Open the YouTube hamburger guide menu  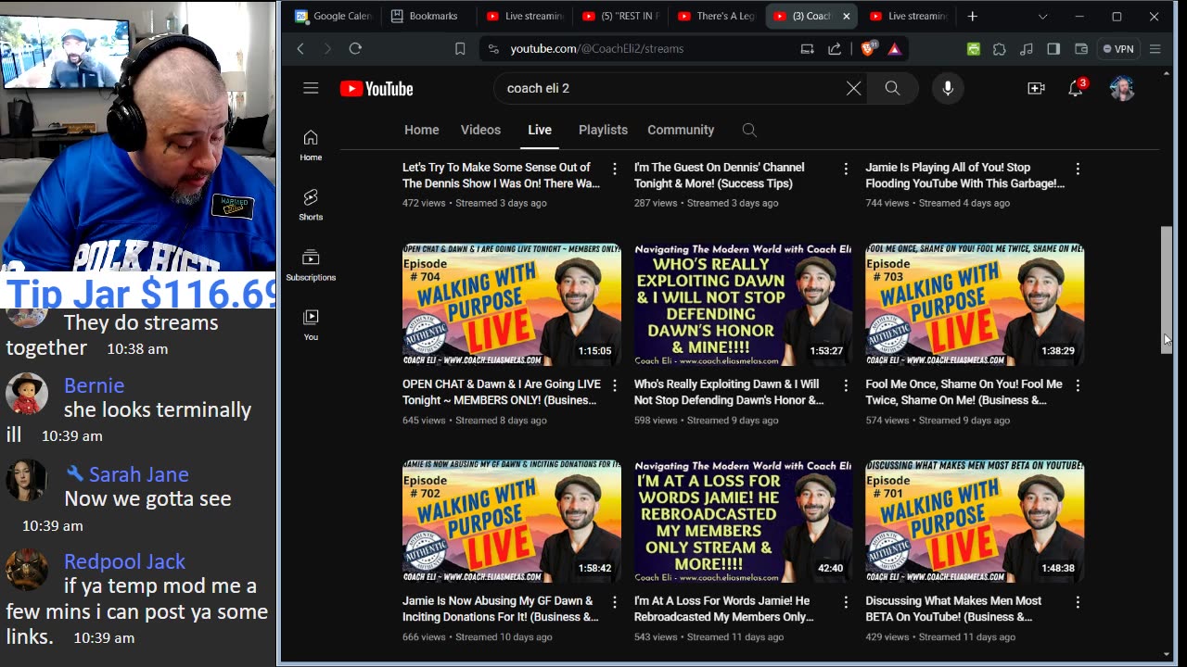[311, 88]
